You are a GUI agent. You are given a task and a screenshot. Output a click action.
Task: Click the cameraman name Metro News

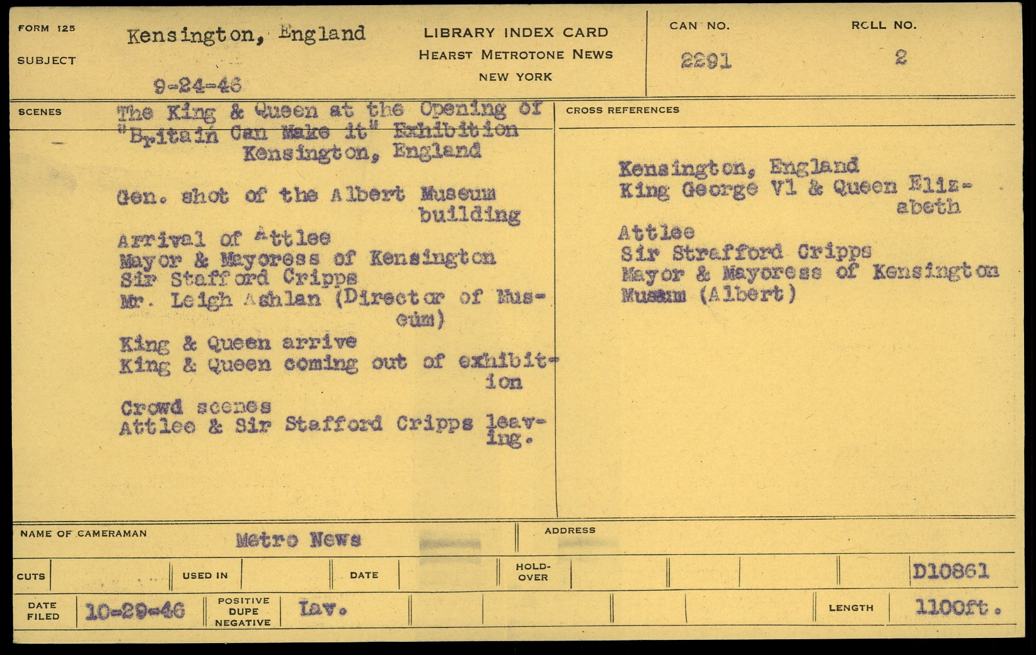[x=298, y=540]
